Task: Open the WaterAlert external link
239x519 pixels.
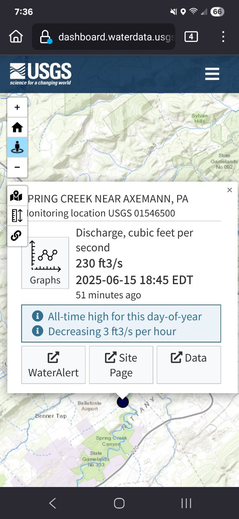Action: click(x=54, y=365)
